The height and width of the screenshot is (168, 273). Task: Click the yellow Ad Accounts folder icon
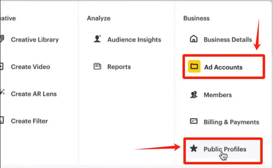[194, 66]
